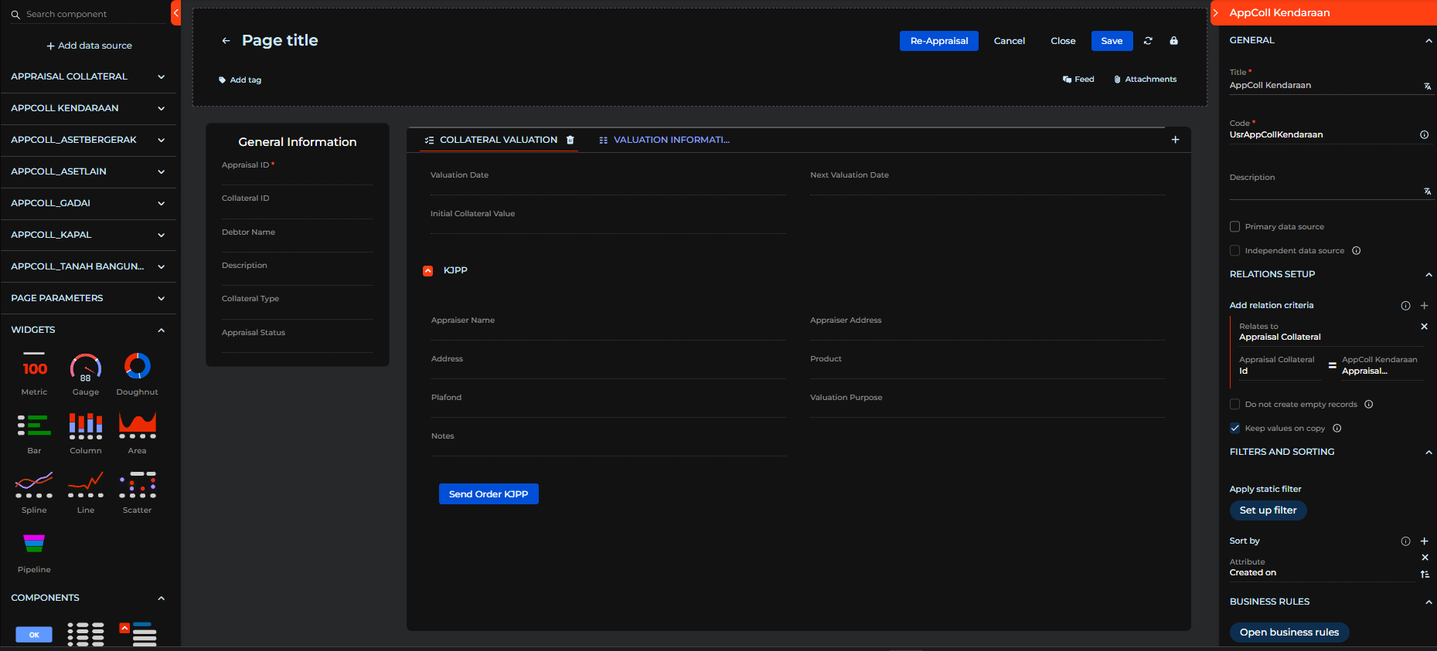Viewport: 1437px width, 651px height.
Task: Click the refresh icon beside Save
Action: click(x=1148, y=41)
